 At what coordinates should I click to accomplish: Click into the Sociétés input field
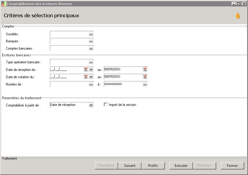[69, 34]
